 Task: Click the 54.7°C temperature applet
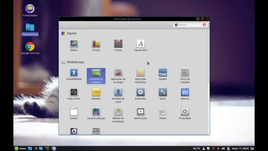[x=196, y=148]
